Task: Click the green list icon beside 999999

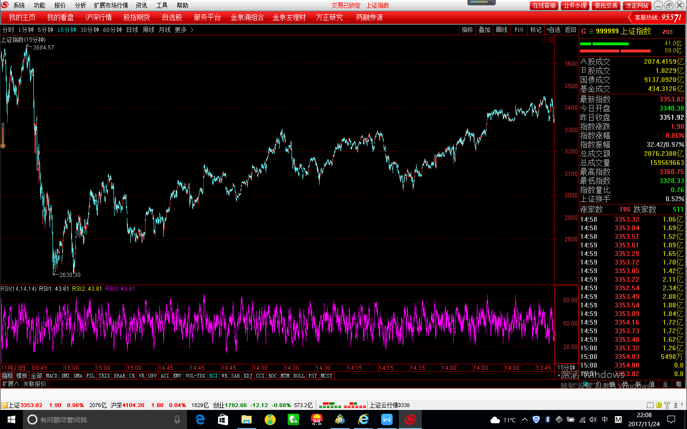Action: 591,31
